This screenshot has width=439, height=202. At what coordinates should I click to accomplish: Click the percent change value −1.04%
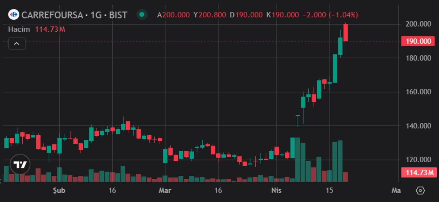click(x=344, y=15)
